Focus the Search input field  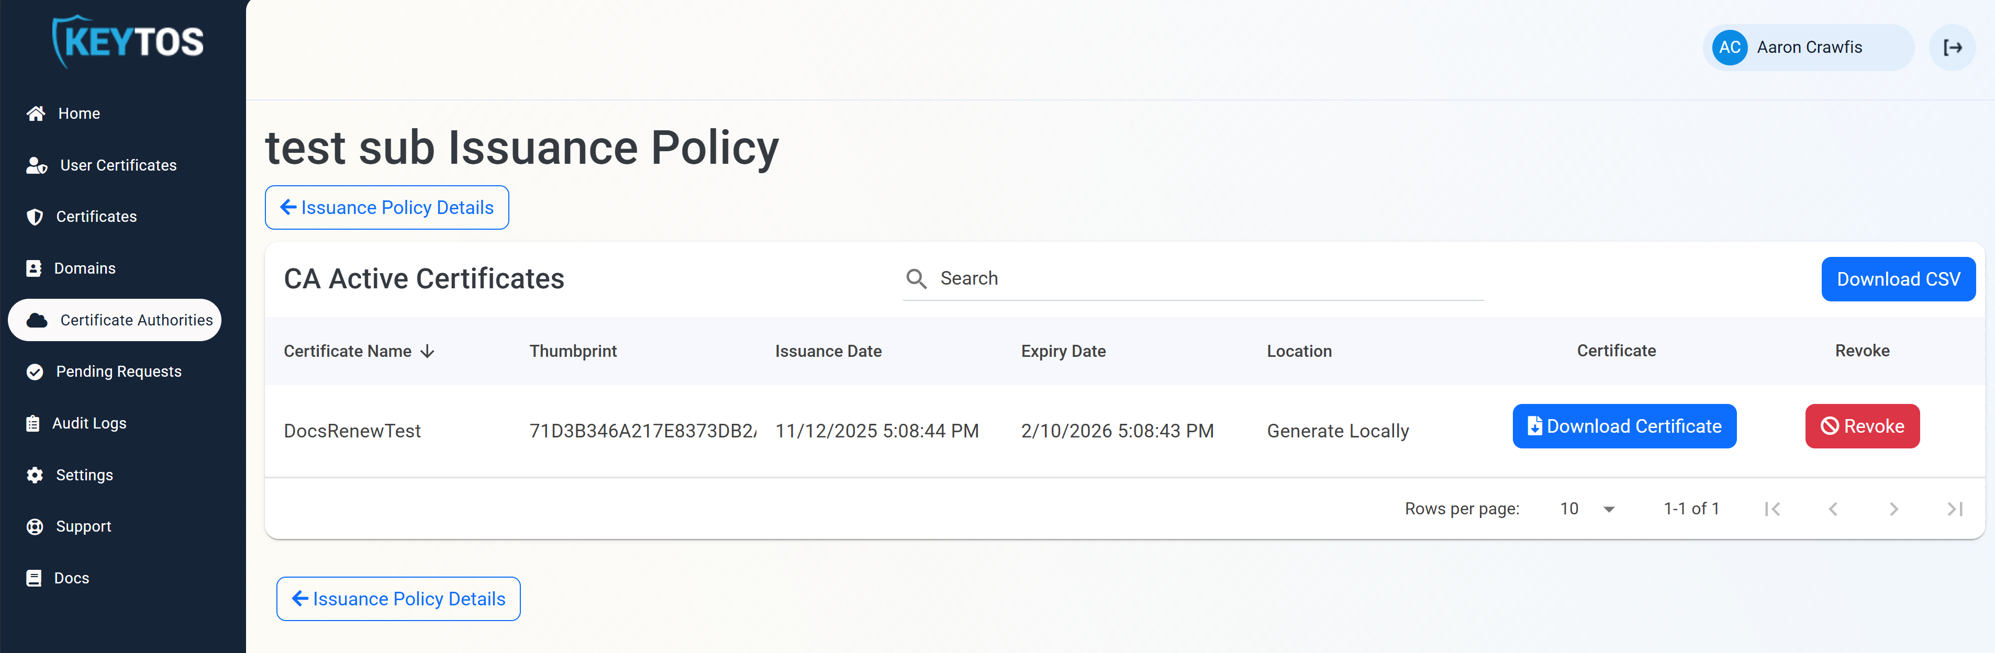pyautogui.click(x=1208, y=278)
